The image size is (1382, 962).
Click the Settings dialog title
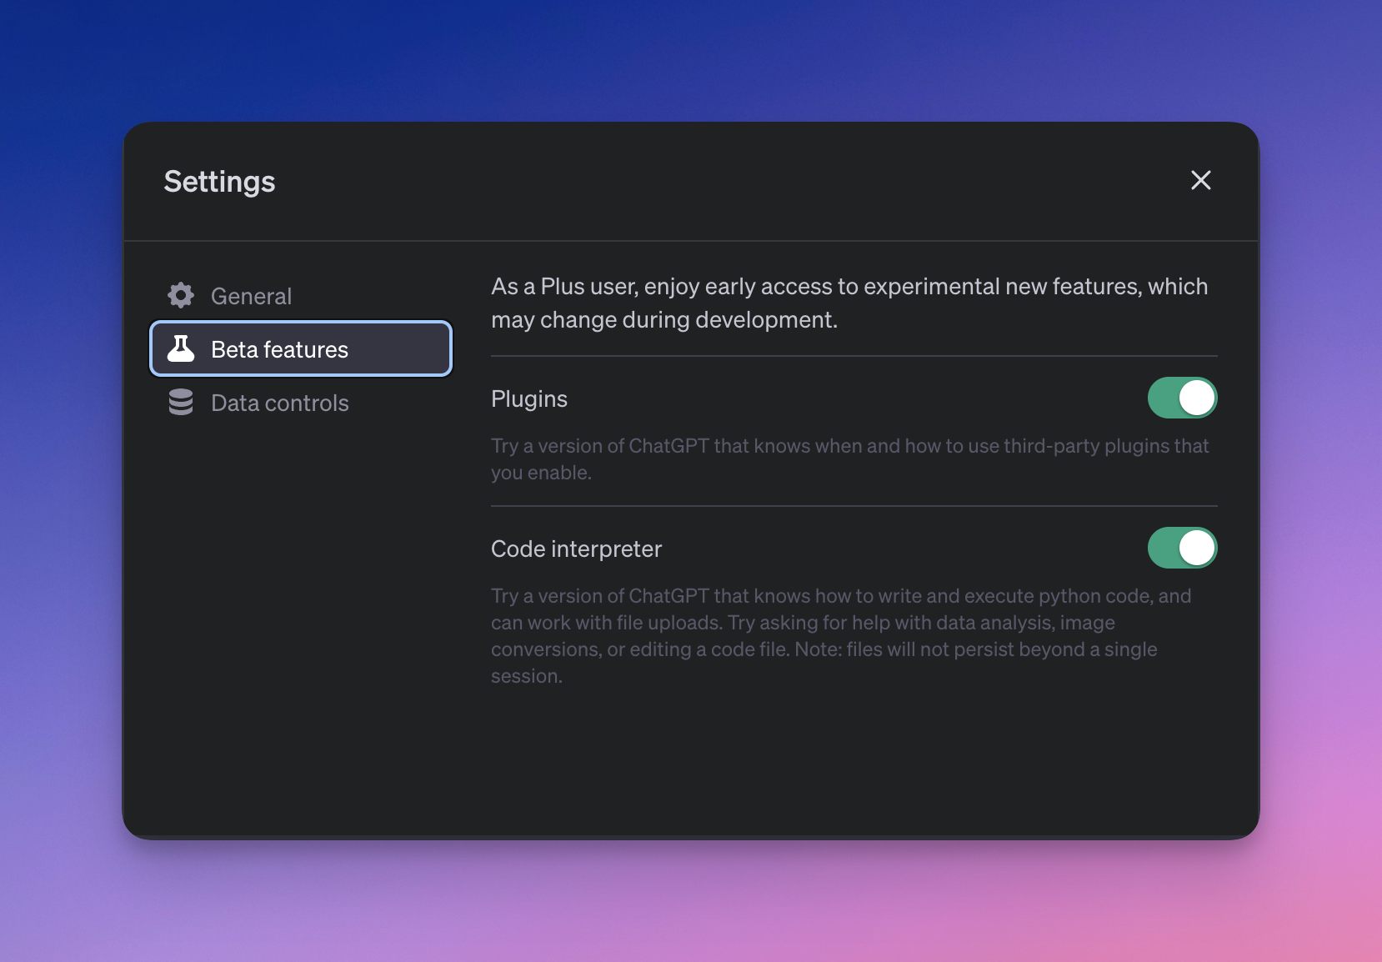point(219,182)
